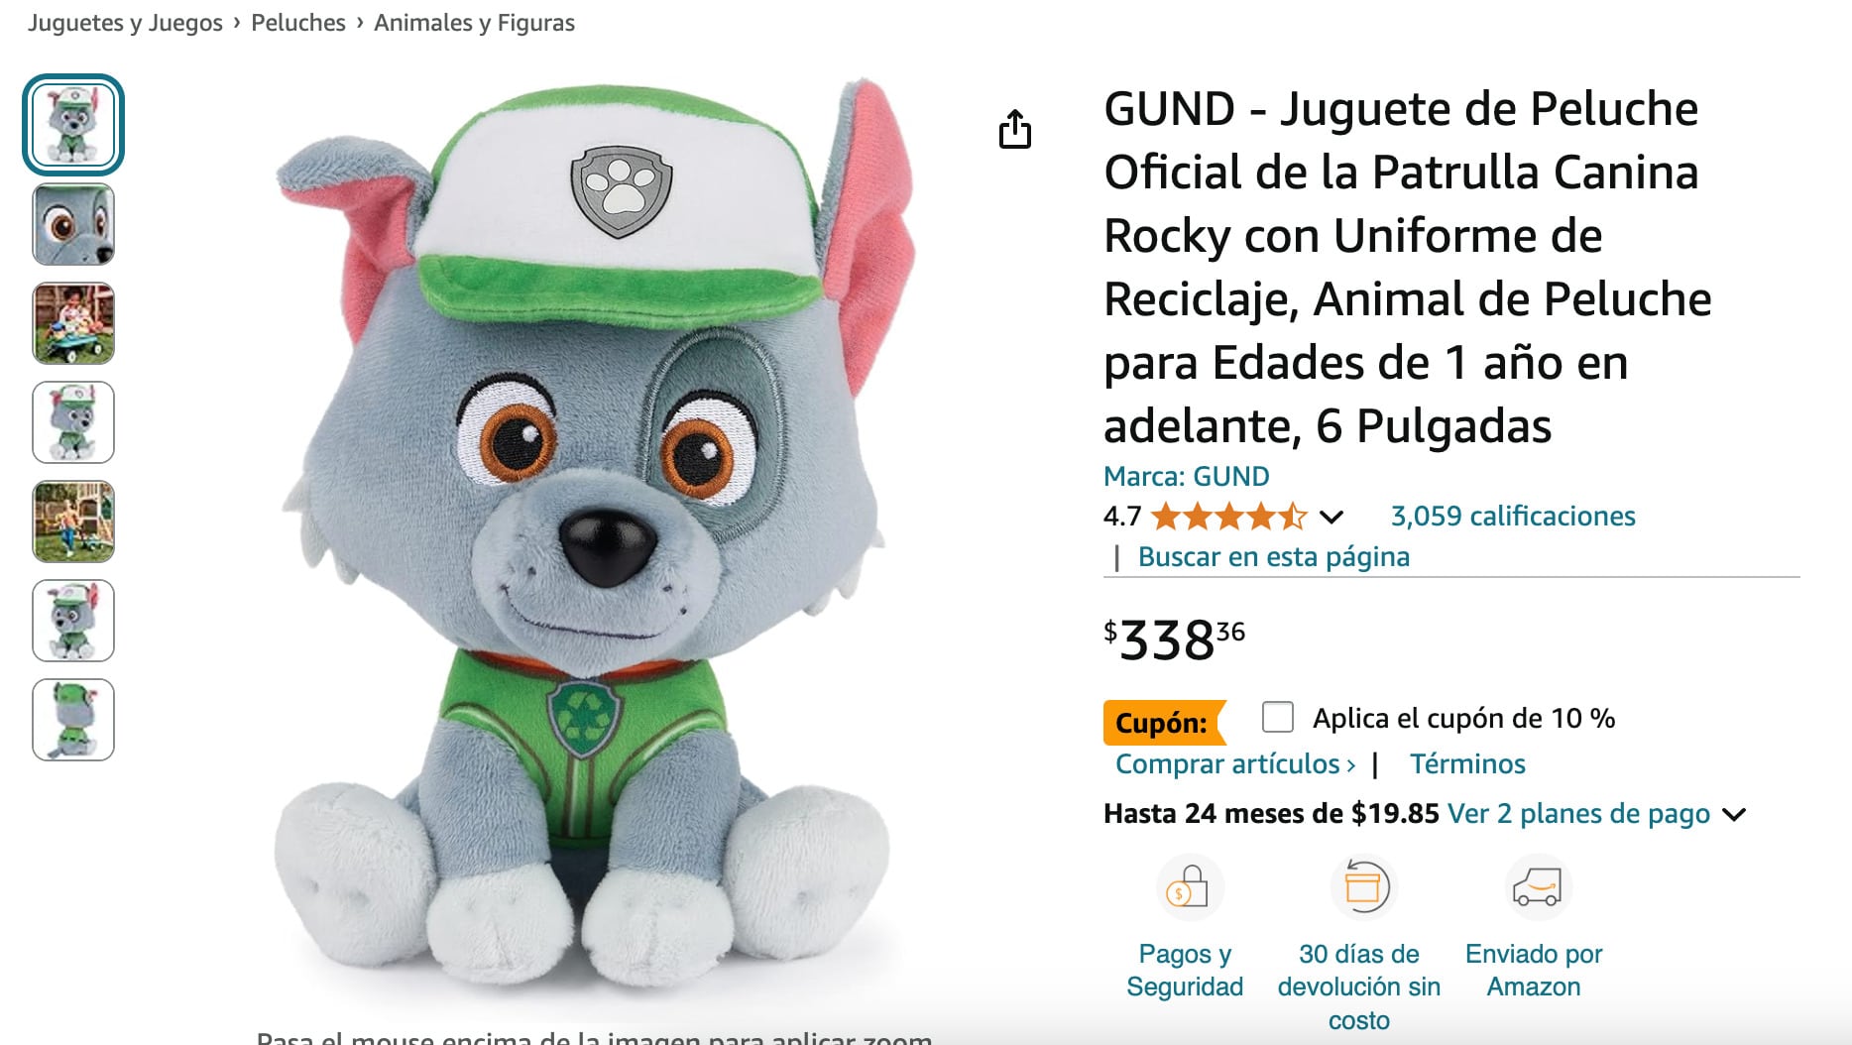Open Ver 2 planes de pago

tap(1578, 814)
